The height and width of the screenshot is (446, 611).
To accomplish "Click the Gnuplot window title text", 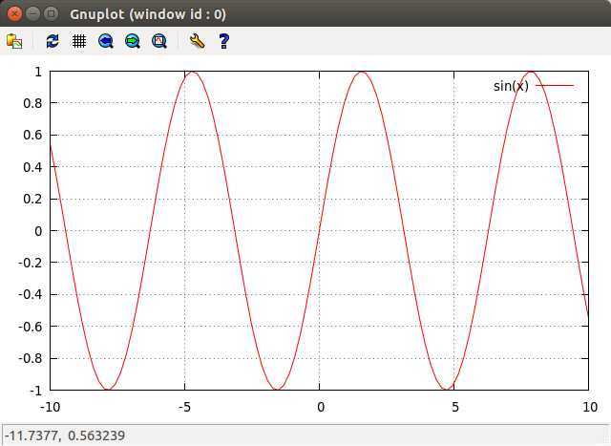I will tap(148, 14).
